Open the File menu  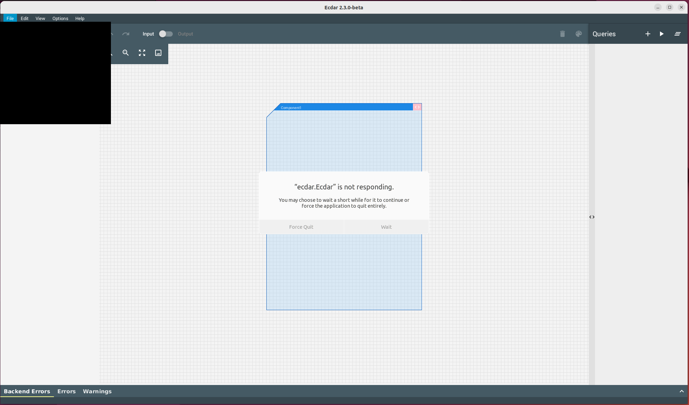tap(10, 18)
